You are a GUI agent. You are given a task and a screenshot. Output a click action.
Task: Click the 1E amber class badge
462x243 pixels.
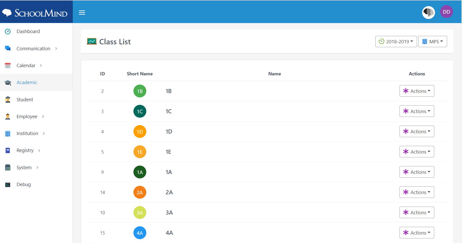tap(140, 152)
